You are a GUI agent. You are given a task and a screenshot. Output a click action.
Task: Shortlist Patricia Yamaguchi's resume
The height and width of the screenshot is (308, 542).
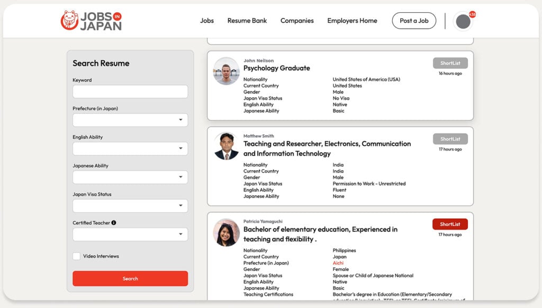[450, 224]
